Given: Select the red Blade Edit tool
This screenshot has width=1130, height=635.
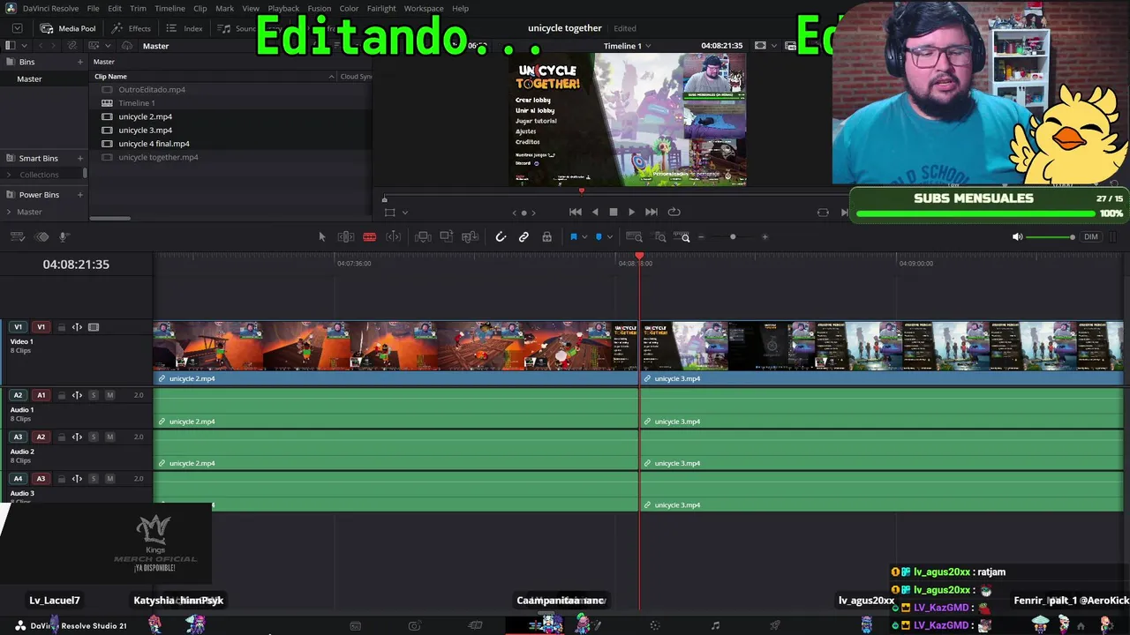Looking at the screenshot, I should pos(370,236).
